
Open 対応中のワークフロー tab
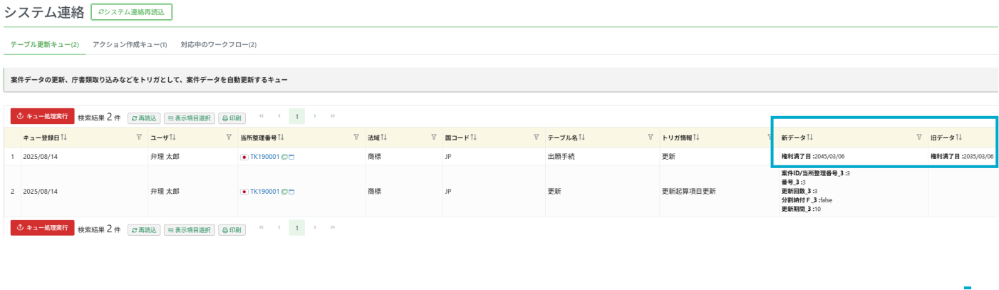click(218, 44)
